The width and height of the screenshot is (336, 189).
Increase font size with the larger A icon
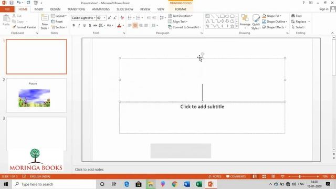109,18
